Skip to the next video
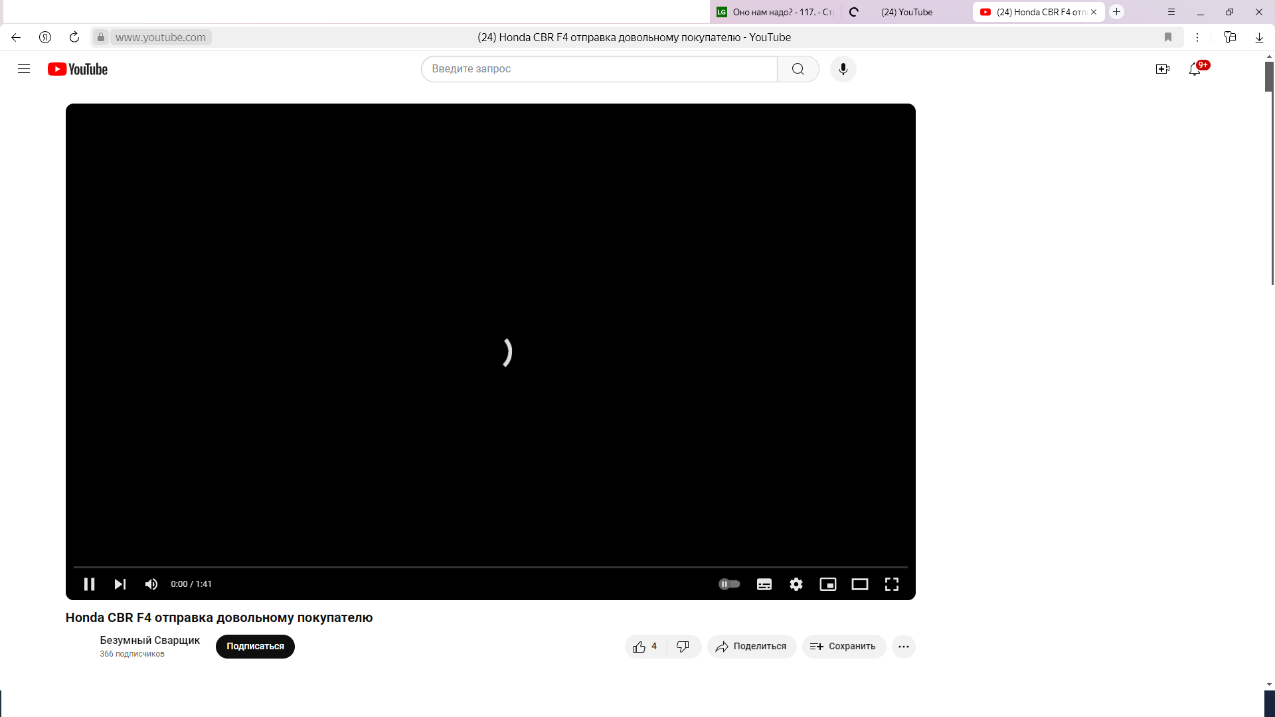Screen dimensions: 1275x717 pos(120,584)
